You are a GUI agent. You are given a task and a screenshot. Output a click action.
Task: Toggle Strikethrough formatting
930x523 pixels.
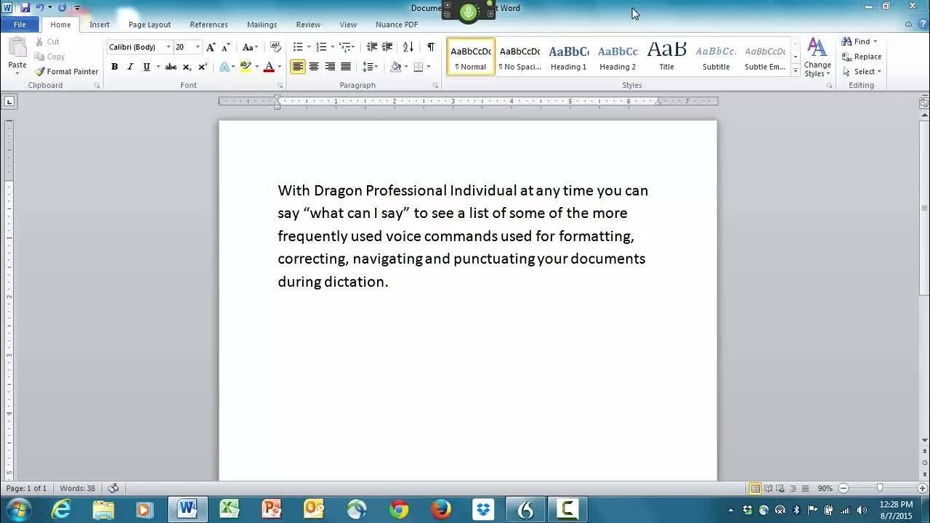[171, 67]
